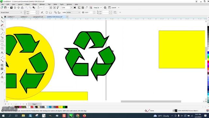Select the Rectangle tool
The height and width of the screenshot is (118, 209).
pos(2,41)
